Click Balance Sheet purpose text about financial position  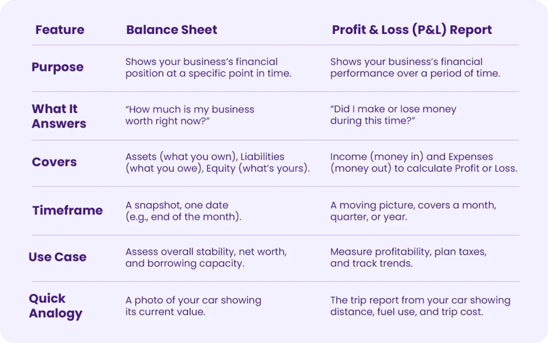(208, 68)
